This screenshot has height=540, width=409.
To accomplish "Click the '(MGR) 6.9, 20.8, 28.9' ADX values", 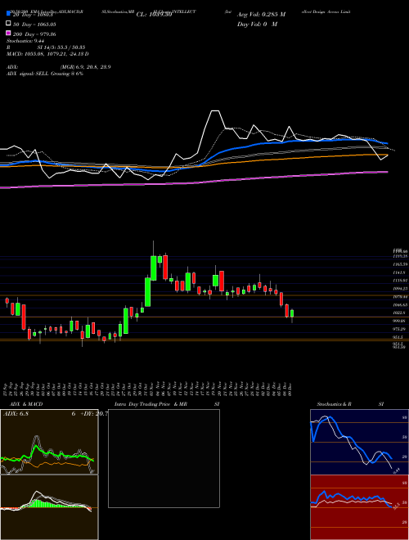I will 85,67.
